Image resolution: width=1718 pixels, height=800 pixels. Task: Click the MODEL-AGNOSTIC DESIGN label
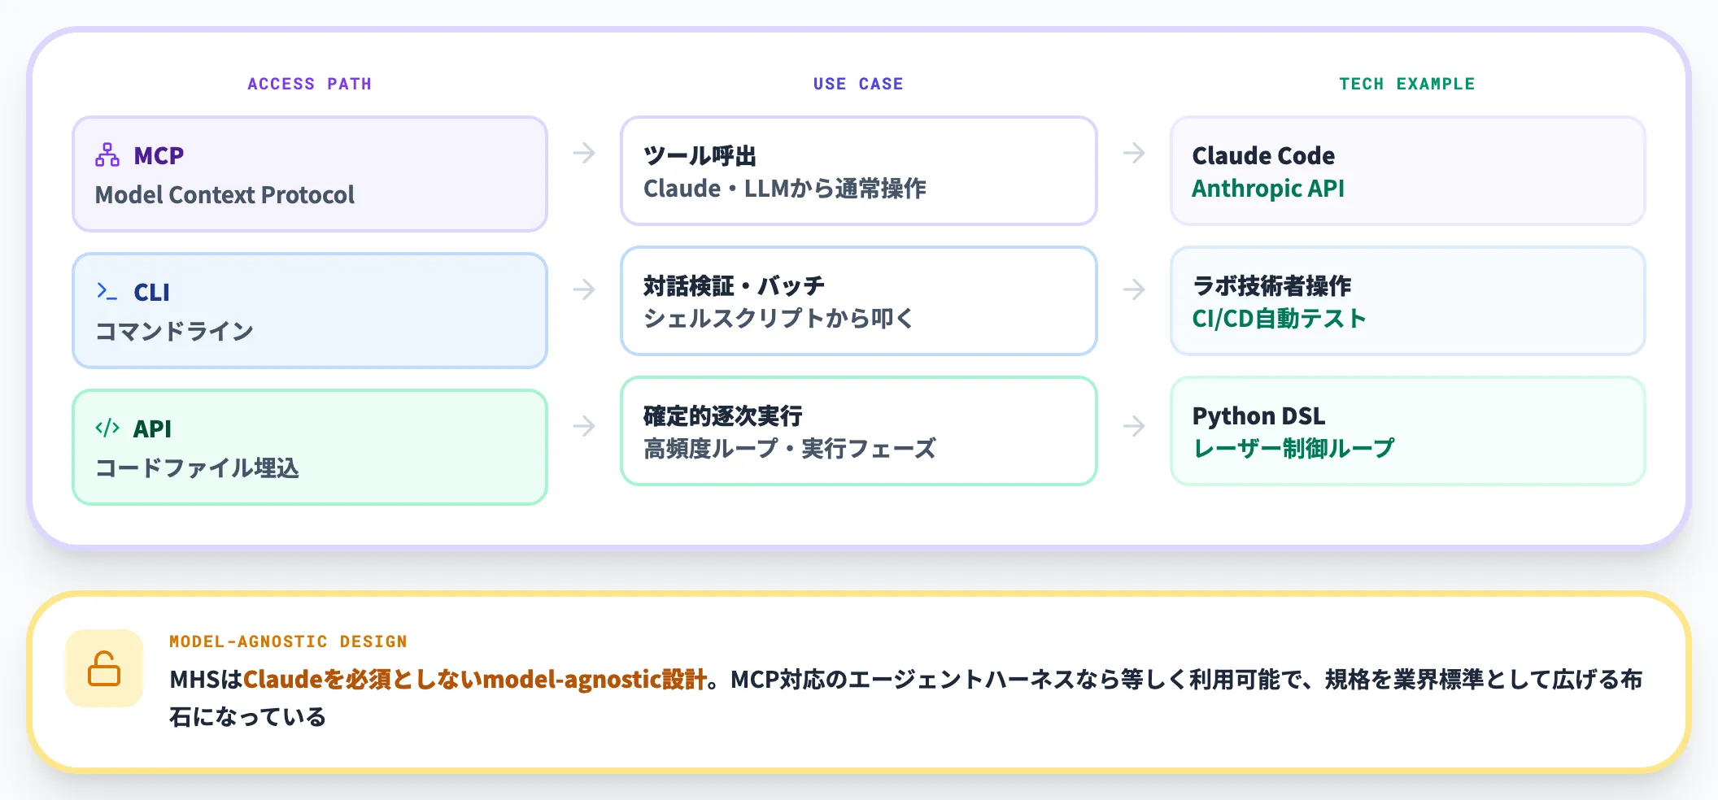288,641
